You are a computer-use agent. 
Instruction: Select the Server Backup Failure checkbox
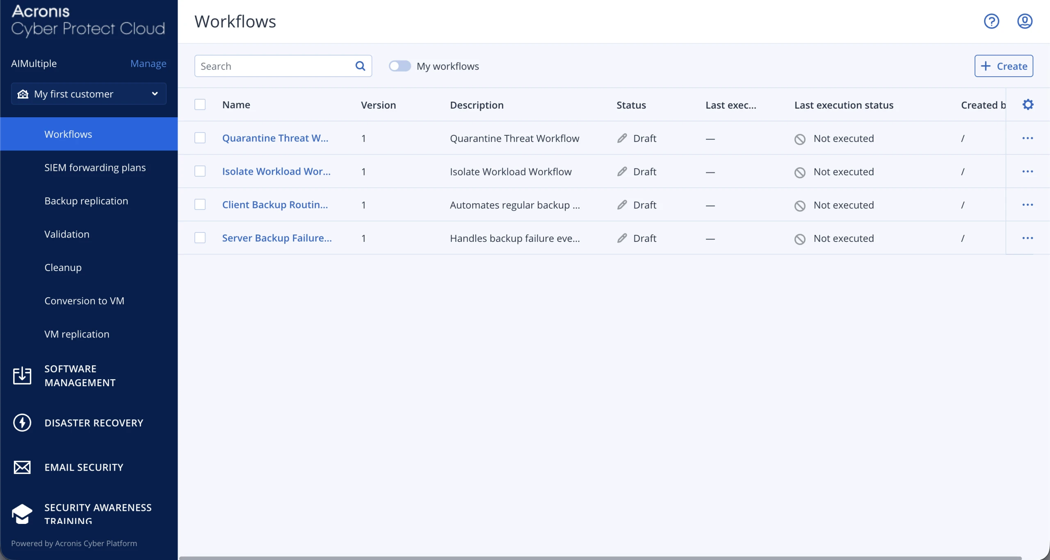[x=200, y=237]
